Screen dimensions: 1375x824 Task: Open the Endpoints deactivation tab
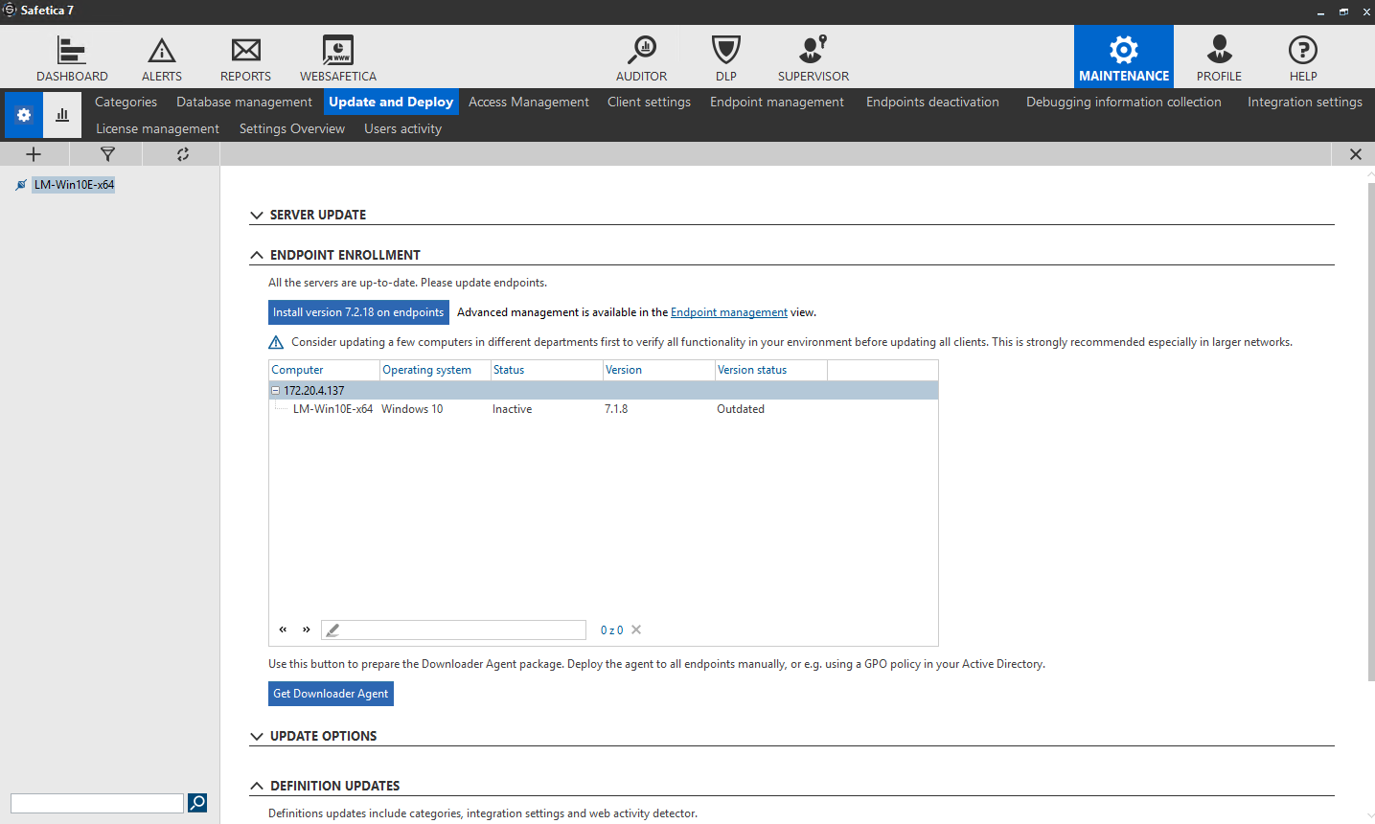coord(932,102)
